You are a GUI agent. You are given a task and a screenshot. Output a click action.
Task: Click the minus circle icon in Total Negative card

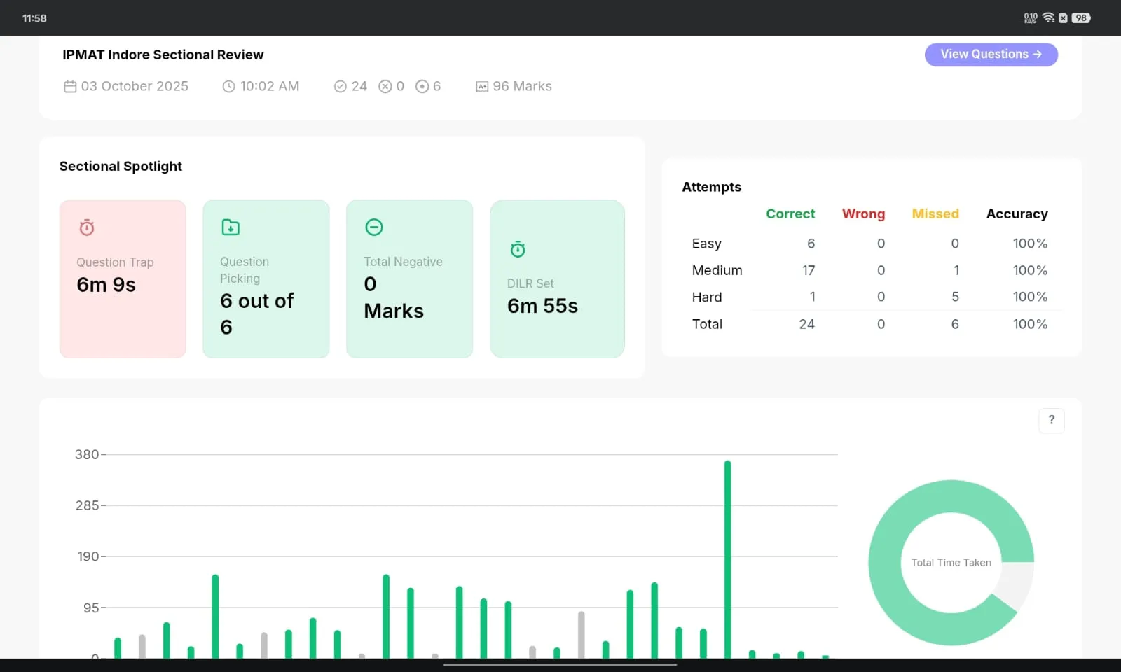pyautogui.click(x=374, y=227)
